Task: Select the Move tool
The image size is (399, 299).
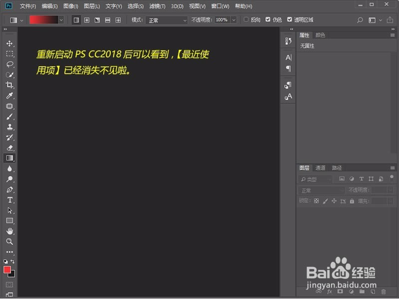Action: point(9,43)
